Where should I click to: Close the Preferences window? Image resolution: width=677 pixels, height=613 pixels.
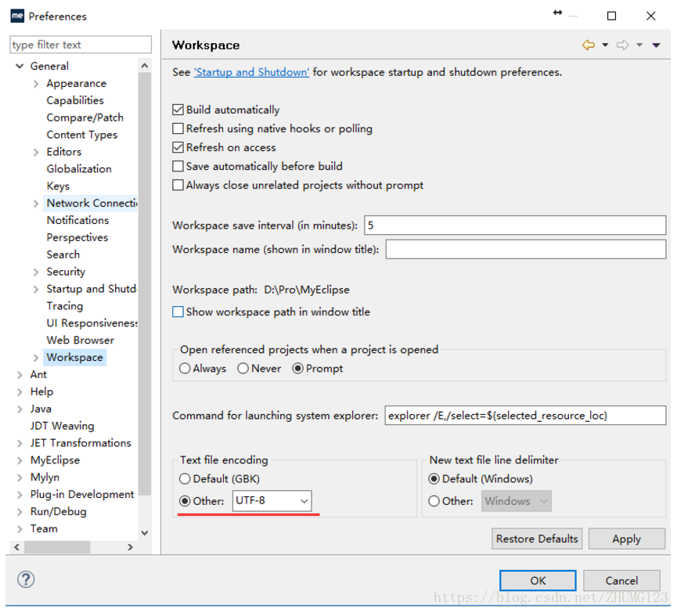(x=650, y=16)
